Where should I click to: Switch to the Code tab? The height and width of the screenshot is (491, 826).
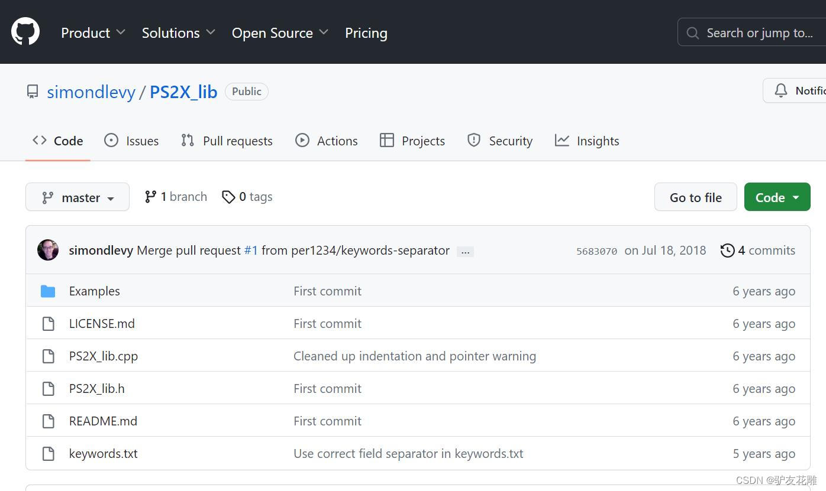(x=57, y=141)
